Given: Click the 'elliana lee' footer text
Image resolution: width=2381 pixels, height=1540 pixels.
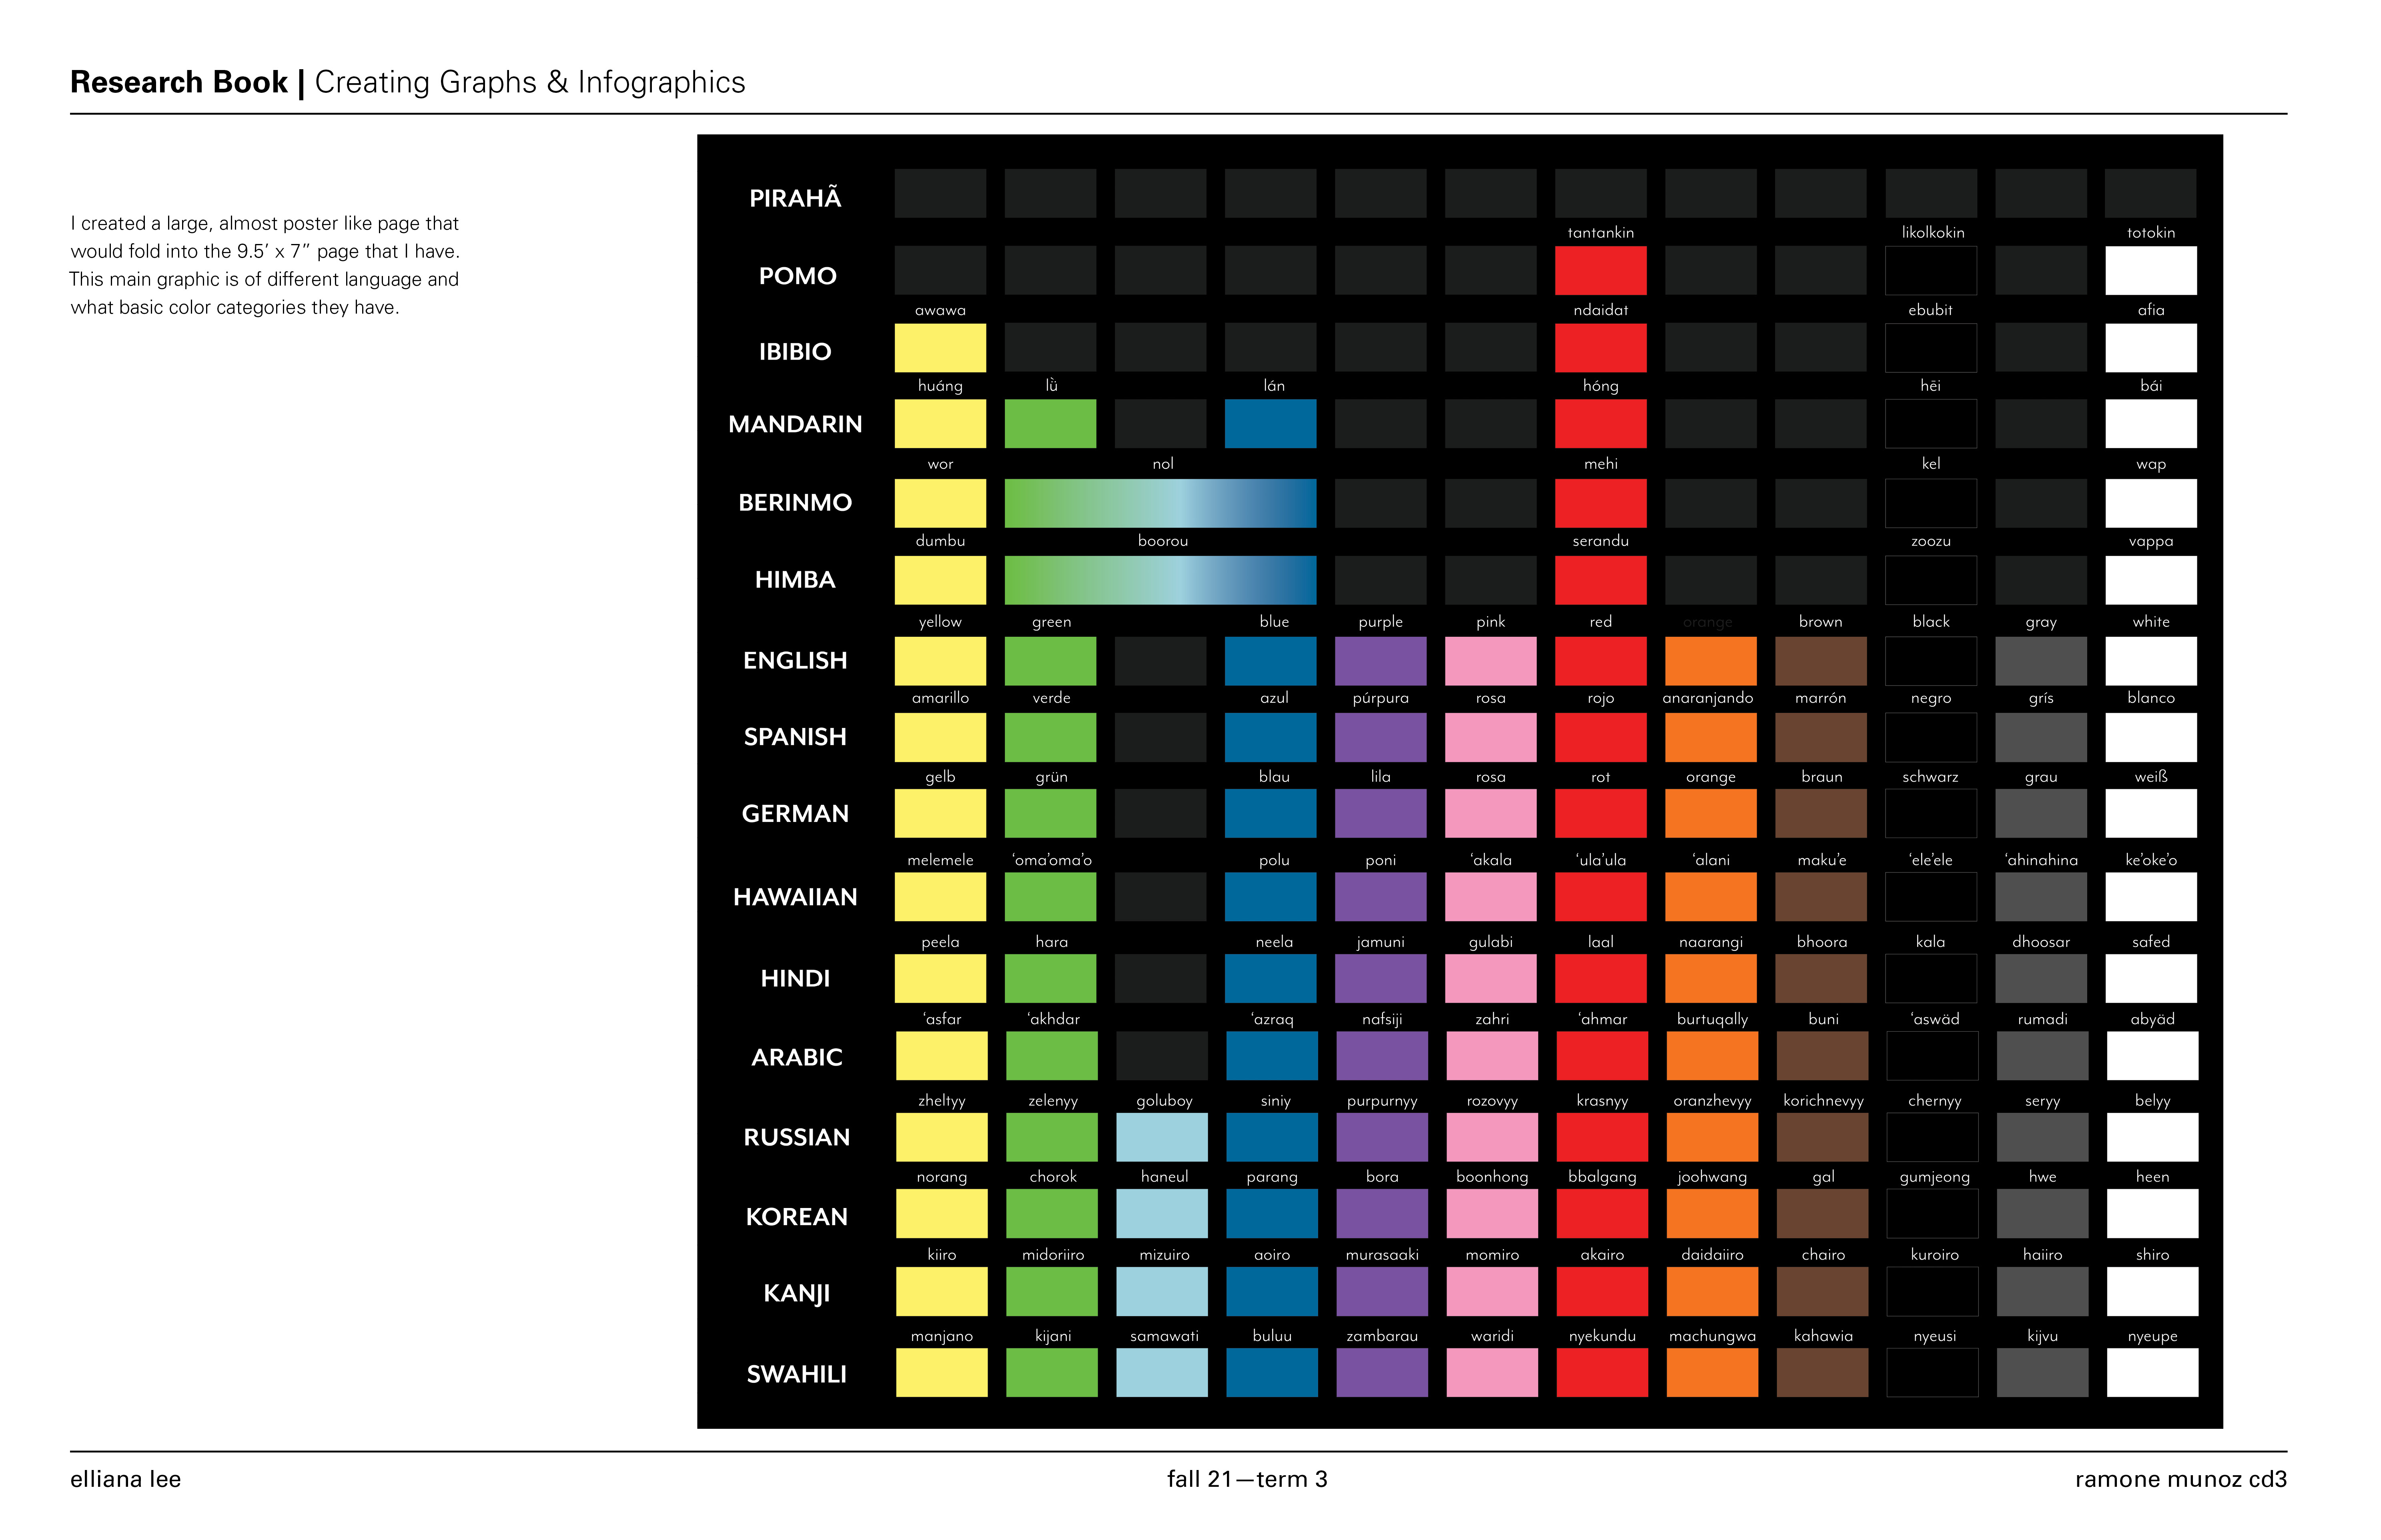Looking at the screenshot, I should pyautogui.click(x=125, y=1479).
